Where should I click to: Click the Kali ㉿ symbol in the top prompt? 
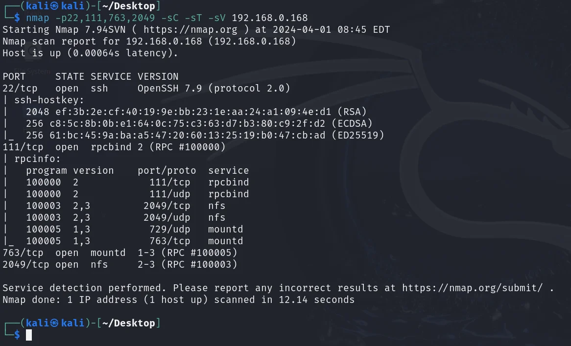coord(55,6)
